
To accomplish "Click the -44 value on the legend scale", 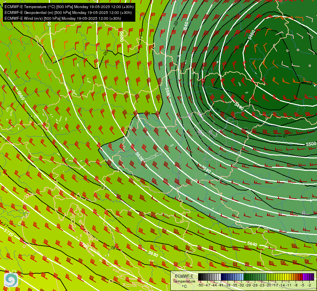I will pyautogui.click(x=215, y=285).
